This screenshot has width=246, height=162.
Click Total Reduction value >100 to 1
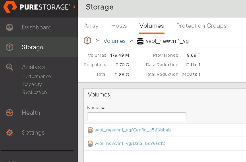click(x=191, y=74)
